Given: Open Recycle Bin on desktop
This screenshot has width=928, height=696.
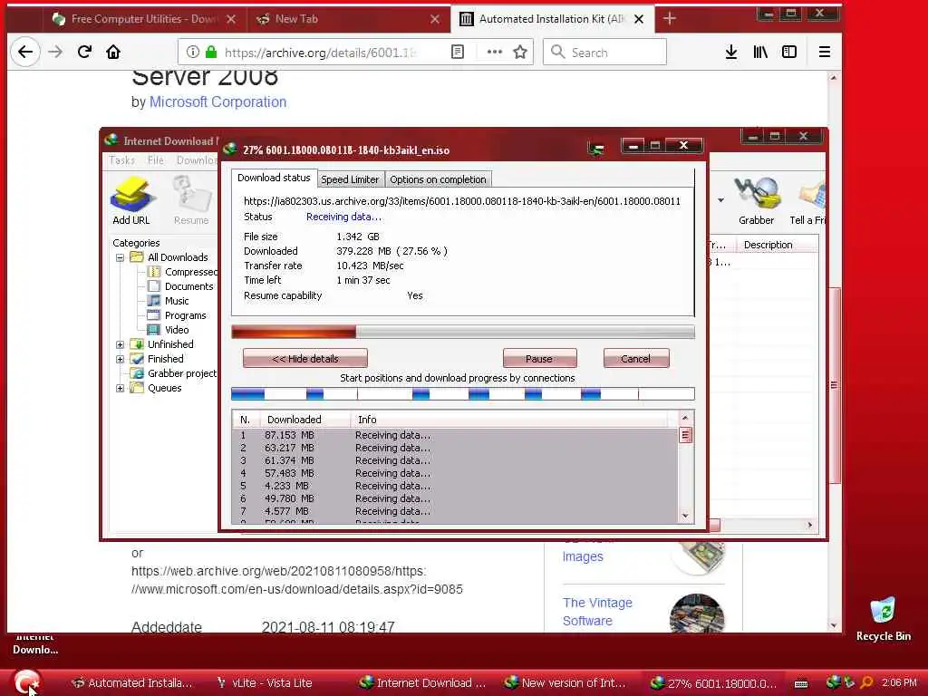Looking at the screenshot, I should tap(883, 620).
